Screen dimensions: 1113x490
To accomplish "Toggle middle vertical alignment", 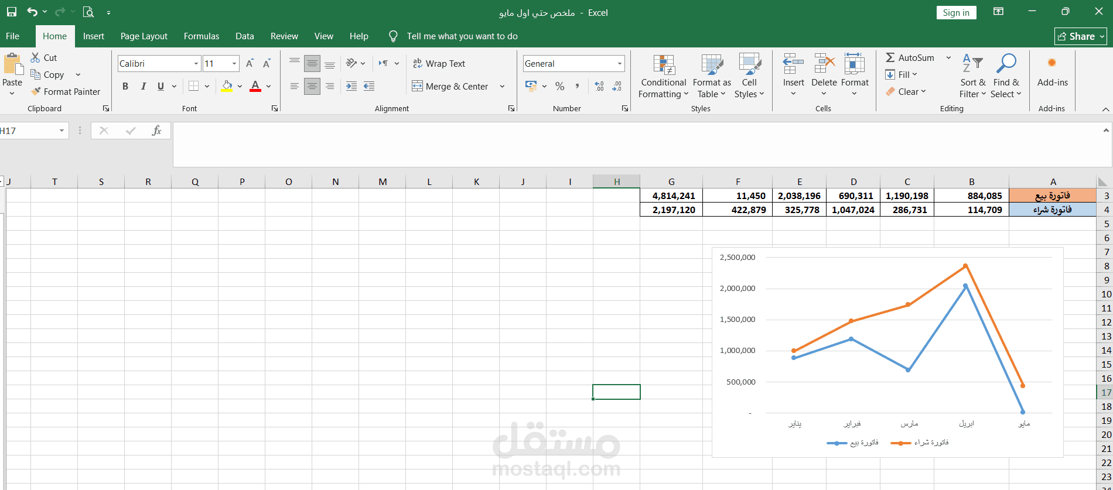I will coord(312,63).
